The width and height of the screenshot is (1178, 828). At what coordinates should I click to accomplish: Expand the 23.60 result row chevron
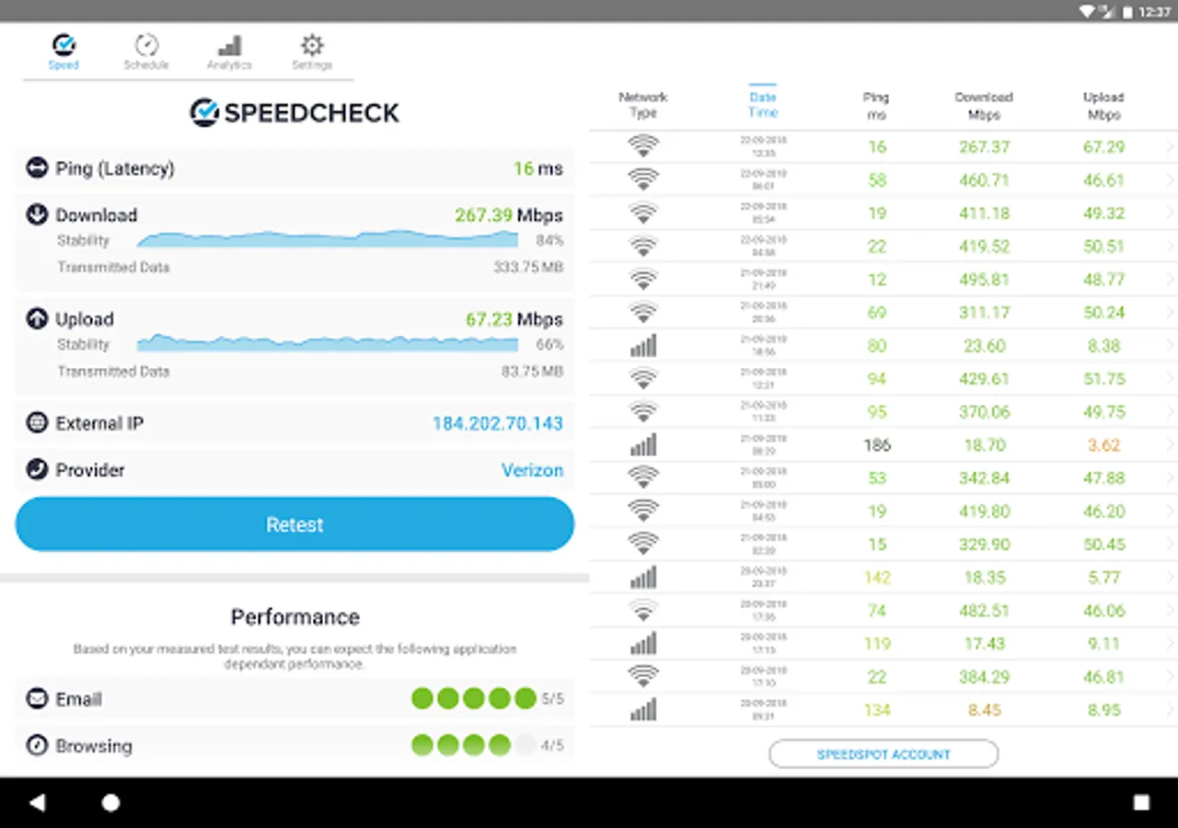1171,345
